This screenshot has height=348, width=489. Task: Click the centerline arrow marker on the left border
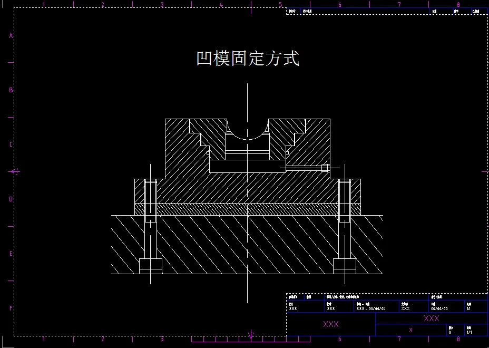tap(13, 171)
